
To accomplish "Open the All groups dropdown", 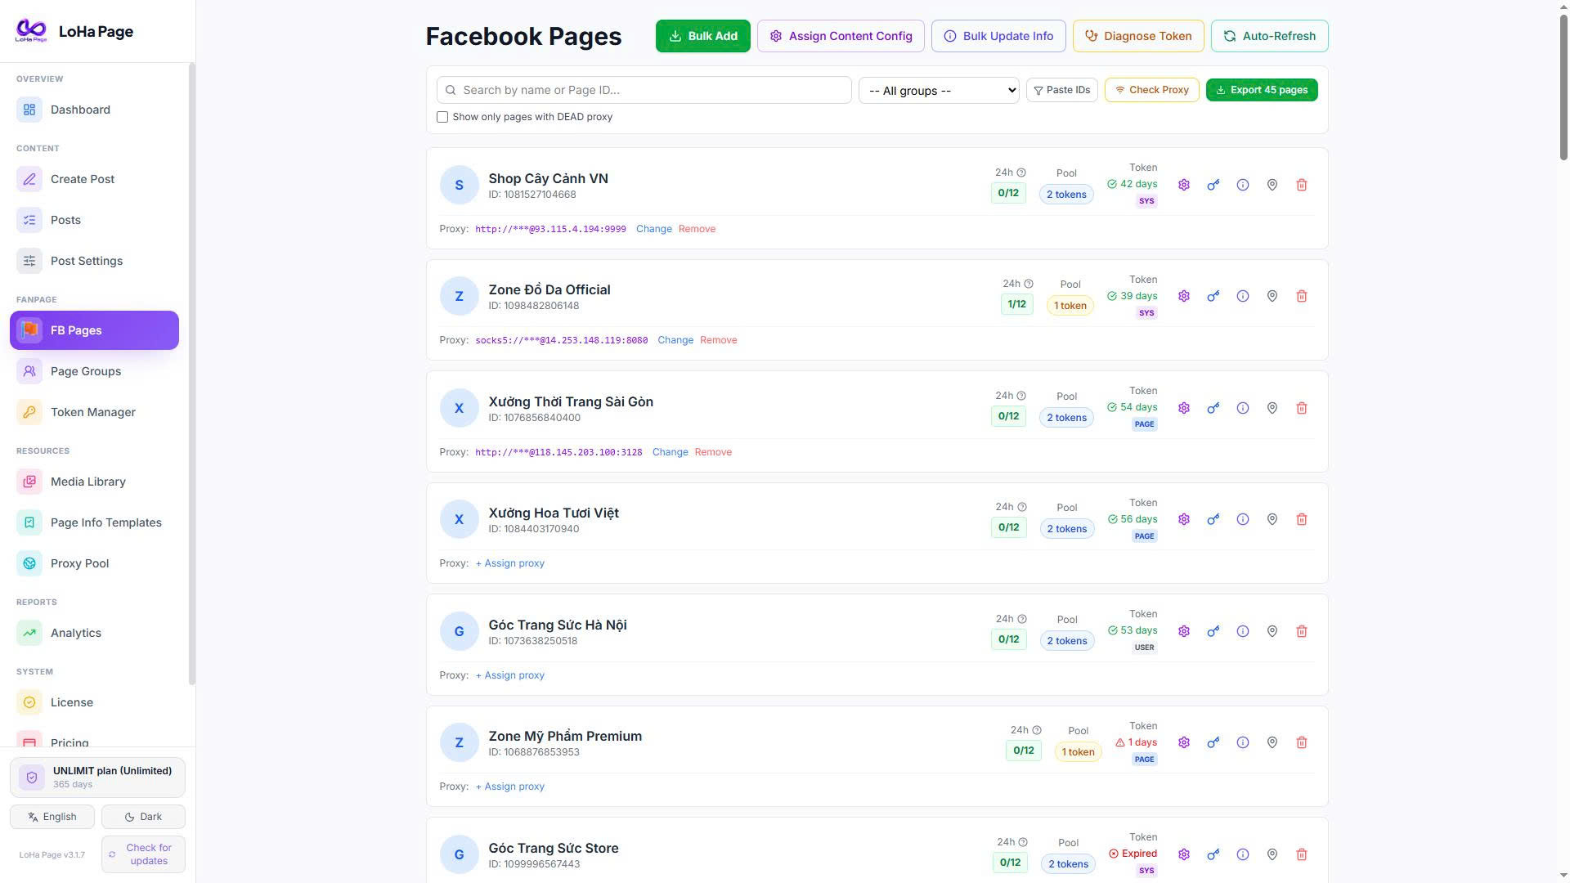I will click(x=939, y=90).
